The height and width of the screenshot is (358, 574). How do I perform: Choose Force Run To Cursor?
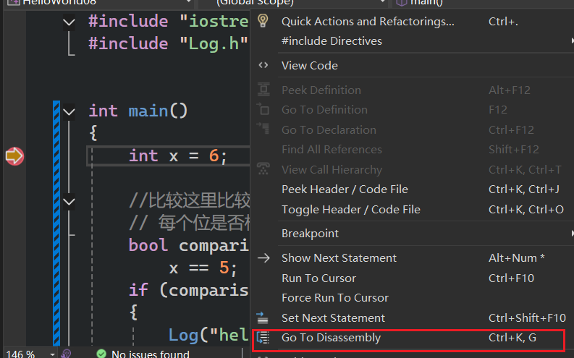point(334,298)
